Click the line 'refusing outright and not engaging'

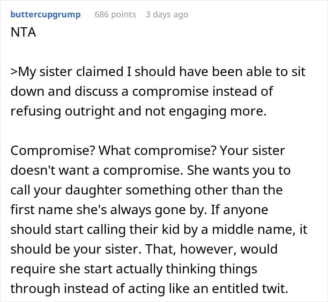(x=139, y=111)
